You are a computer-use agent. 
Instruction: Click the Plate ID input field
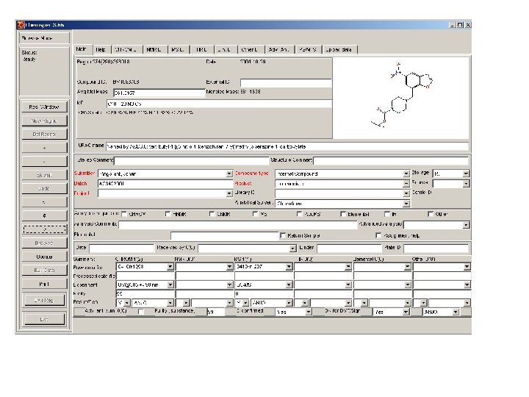[x=436, y=248]
